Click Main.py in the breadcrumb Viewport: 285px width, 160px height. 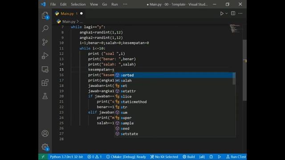click(69, 21)
